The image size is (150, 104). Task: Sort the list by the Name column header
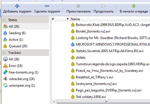pyautogui.click(x=75, y=19)
